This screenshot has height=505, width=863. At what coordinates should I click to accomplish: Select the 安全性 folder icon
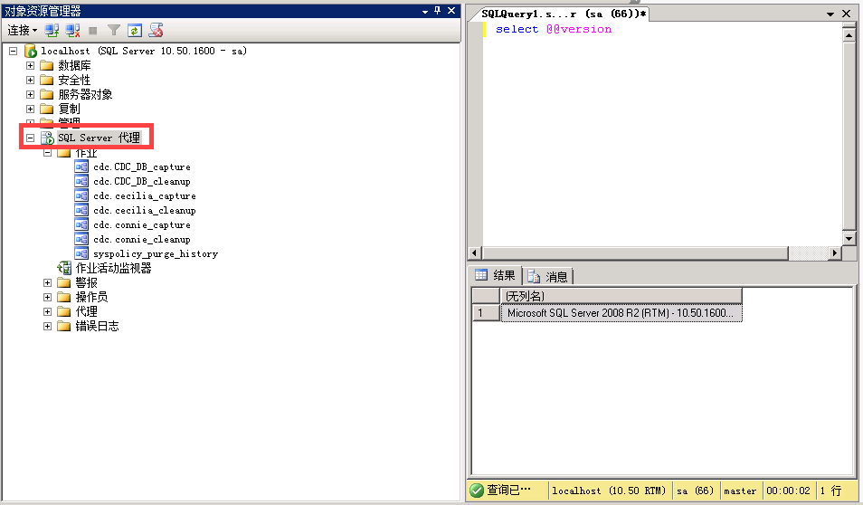[47, 80]
